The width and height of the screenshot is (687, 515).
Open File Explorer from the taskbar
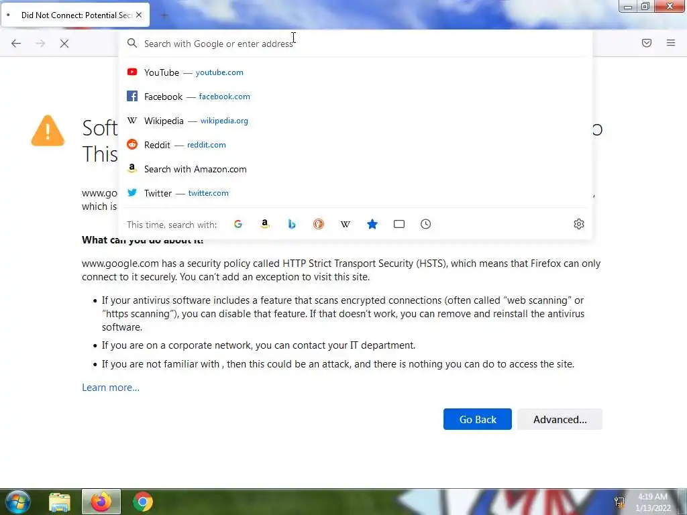(59, 502)
